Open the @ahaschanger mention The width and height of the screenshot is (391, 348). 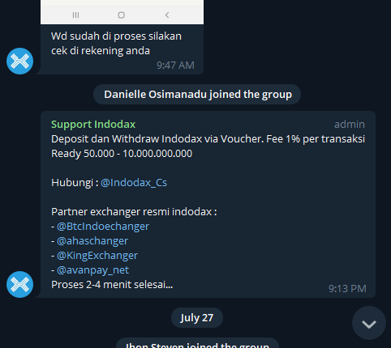pos(92,241)
